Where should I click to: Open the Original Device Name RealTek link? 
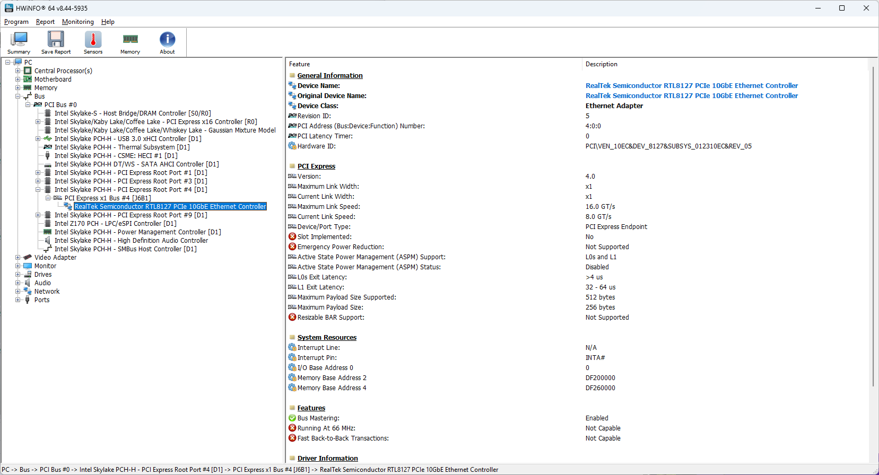692,95
